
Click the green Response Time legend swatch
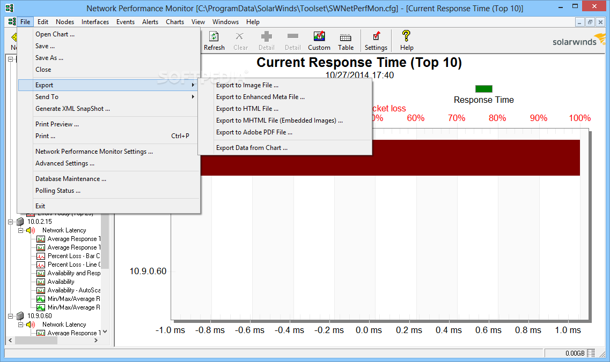tap(483, 89)
